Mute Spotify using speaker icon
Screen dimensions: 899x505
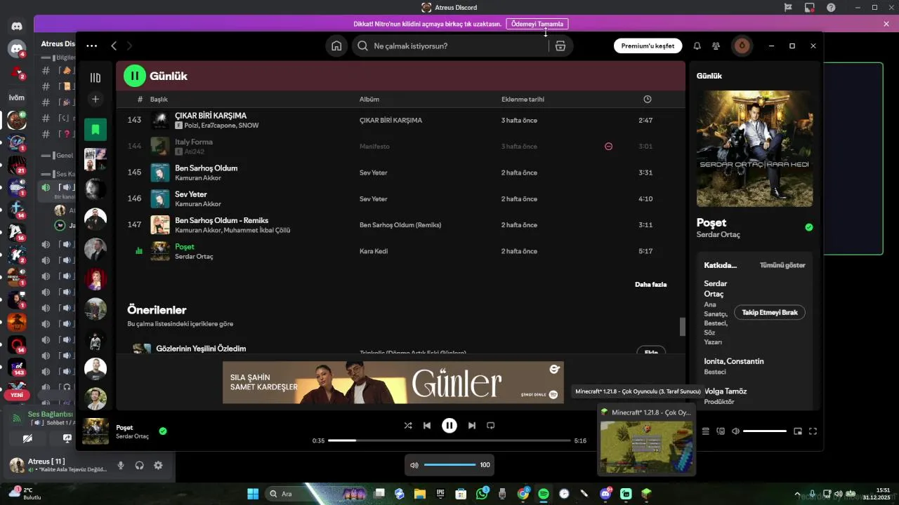click(x=735, y=431)
